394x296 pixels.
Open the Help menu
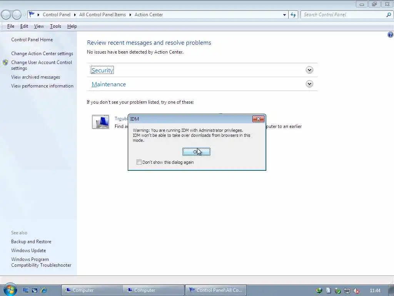72,26
